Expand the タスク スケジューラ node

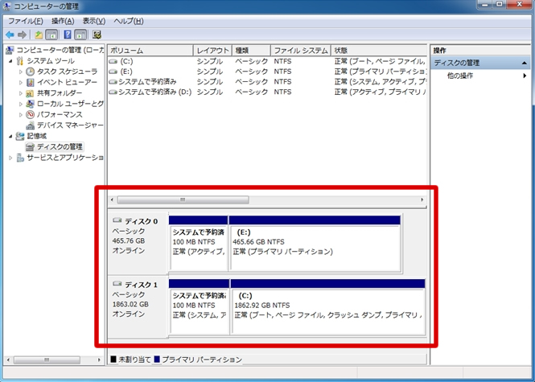tap(20, 72)
